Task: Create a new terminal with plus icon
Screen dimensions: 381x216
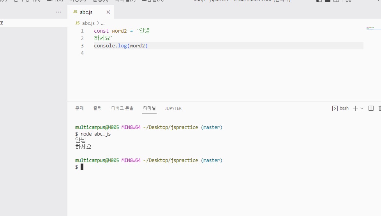Action: click(x=355, y=108)
